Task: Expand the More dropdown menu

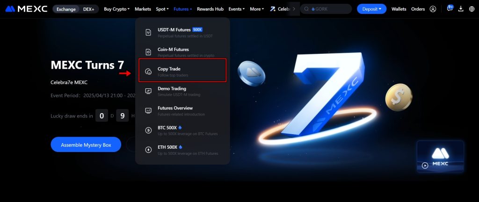Action: pos(257,9)
